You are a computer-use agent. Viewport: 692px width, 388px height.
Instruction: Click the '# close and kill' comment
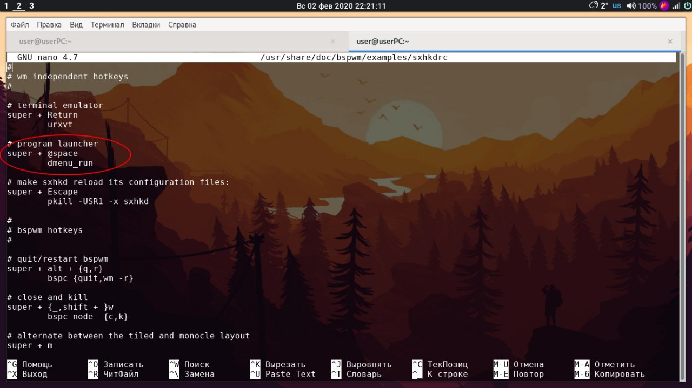pos(48,297)
